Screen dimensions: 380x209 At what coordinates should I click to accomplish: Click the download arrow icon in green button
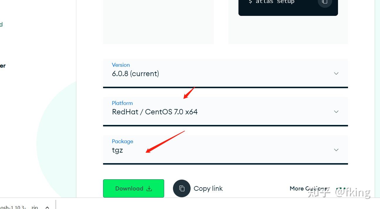point(149,188)
